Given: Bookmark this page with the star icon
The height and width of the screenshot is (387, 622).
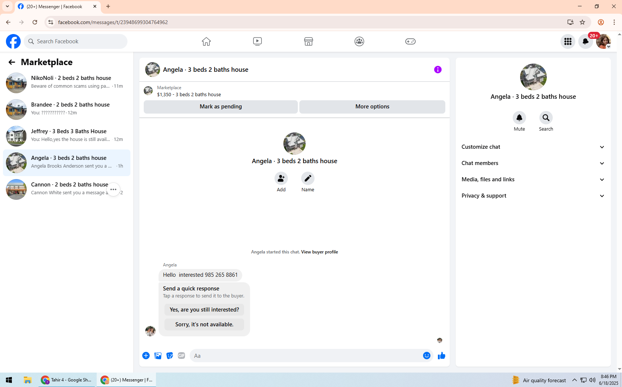Looking at the screenshot, I should 582,22.
